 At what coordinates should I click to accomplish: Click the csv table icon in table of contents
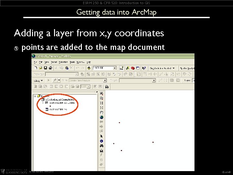pos(47,110)
